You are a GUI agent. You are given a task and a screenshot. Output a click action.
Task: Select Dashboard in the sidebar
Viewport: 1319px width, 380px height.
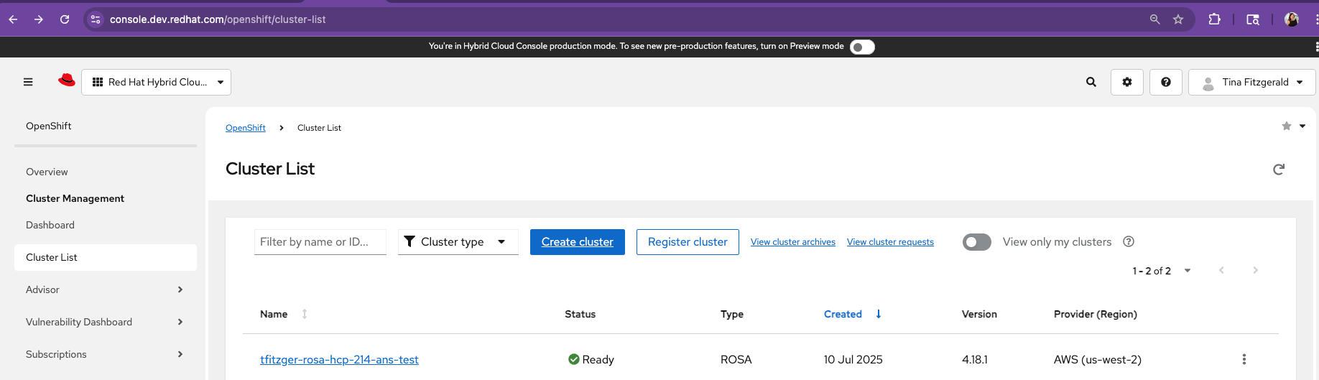pos(50,225)
